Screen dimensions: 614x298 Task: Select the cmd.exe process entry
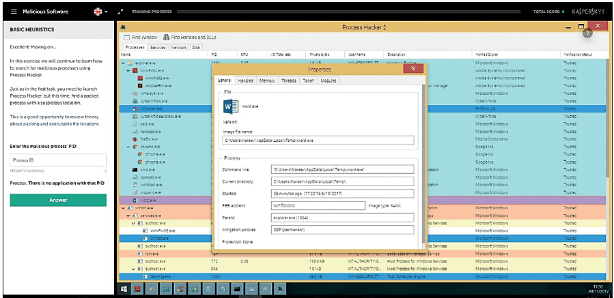coord(147,169)
